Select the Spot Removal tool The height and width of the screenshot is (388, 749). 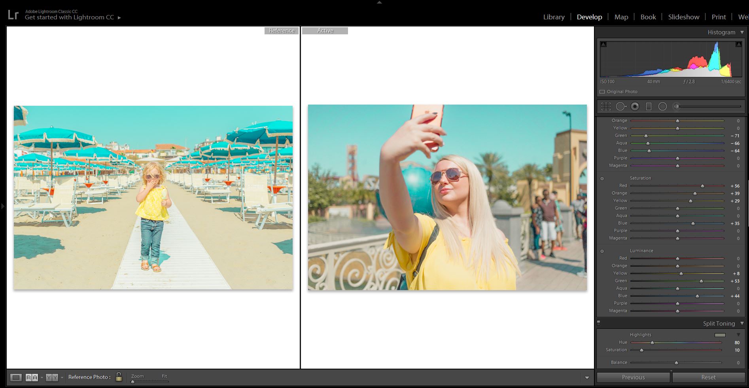click(621, 107)
